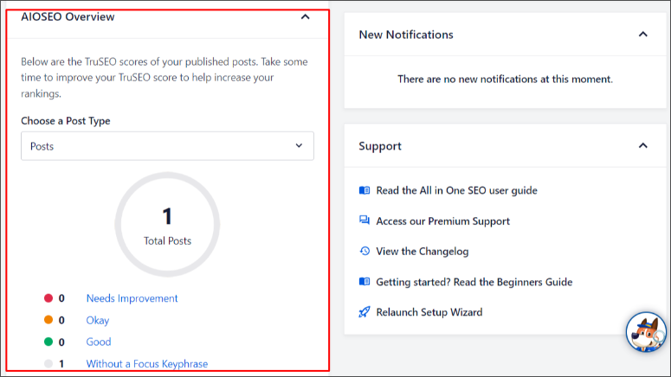Open View the Changelog link
The image size is (671, 377).
(x=423, y=252)
